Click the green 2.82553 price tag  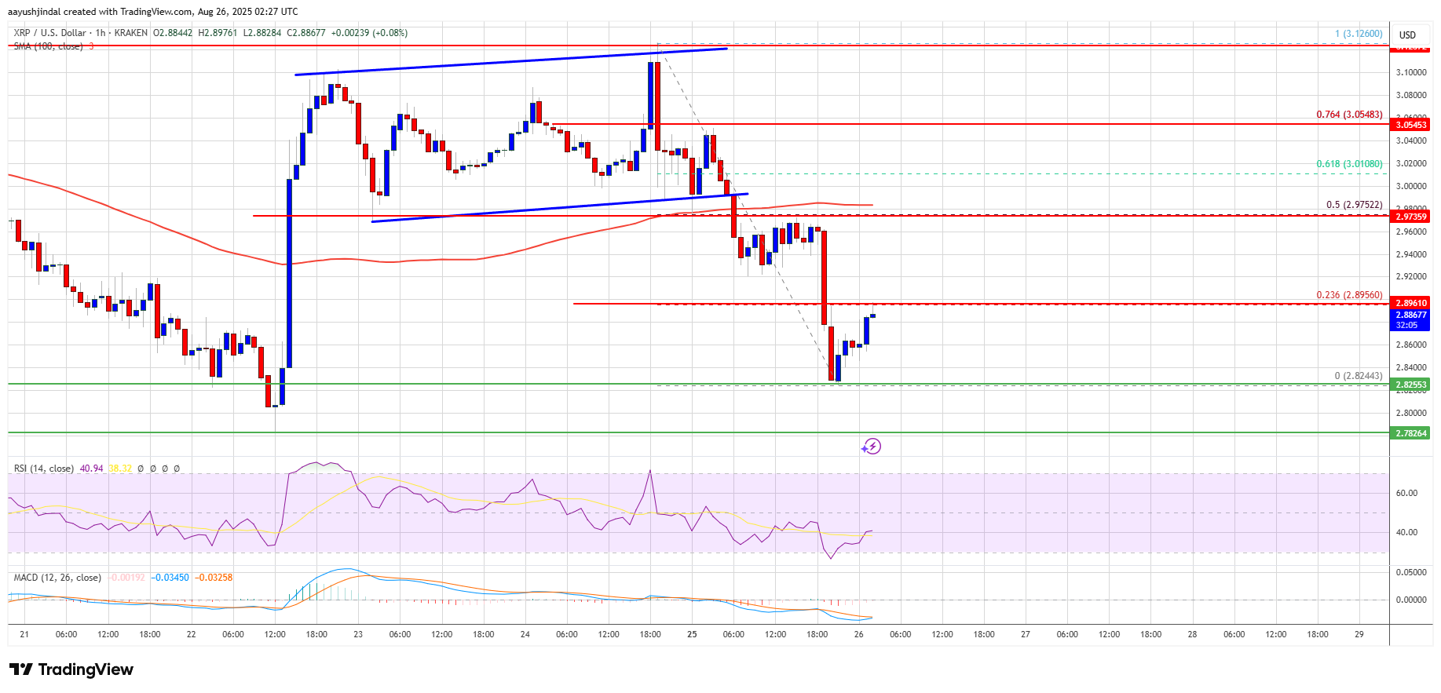point(1410,385)
